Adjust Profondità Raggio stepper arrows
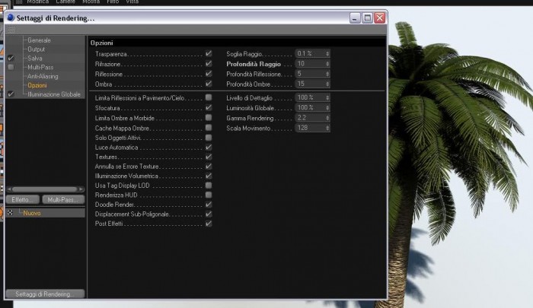The image size is (533, 308). click(327, 64)
